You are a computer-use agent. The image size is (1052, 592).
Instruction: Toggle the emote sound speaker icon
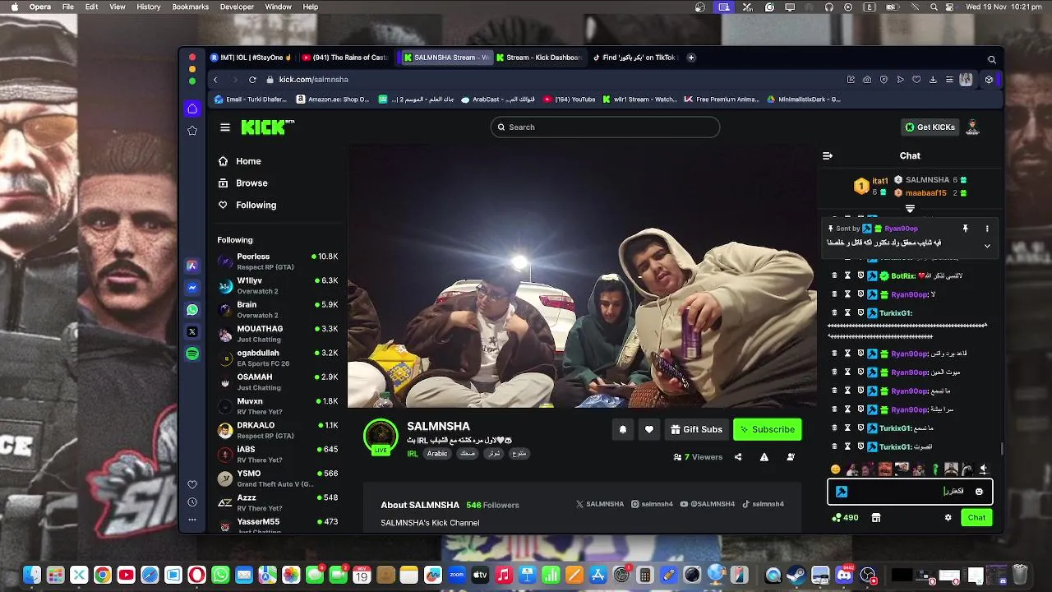click(983, 469)
